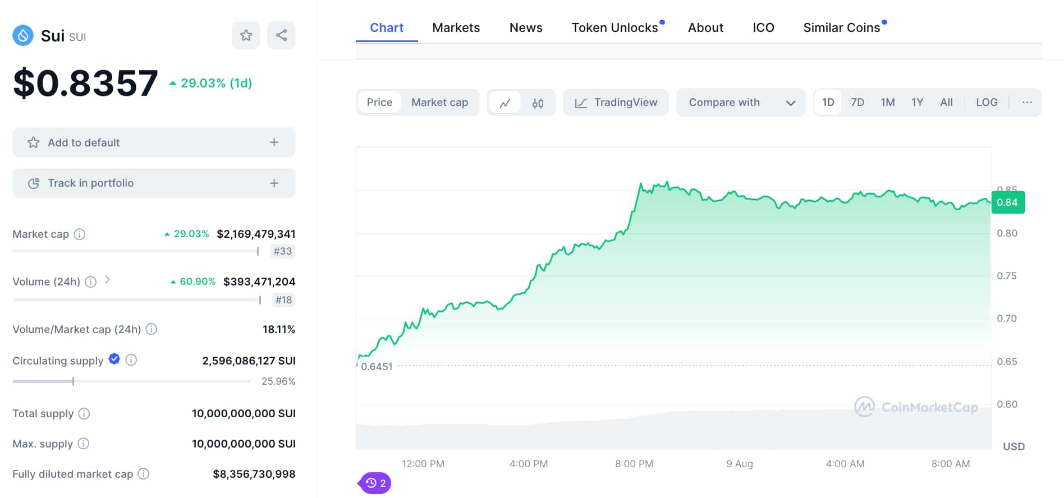1064x498 pixels.
Task: Open more chart options via ellipsis
Action: (1028, 102)
